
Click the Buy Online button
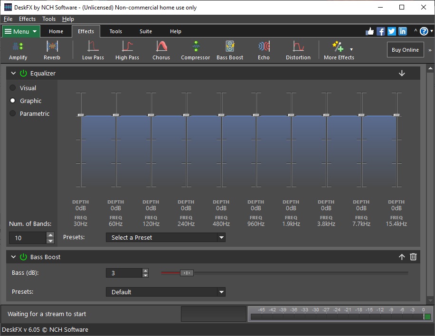(x=405, y=49)
